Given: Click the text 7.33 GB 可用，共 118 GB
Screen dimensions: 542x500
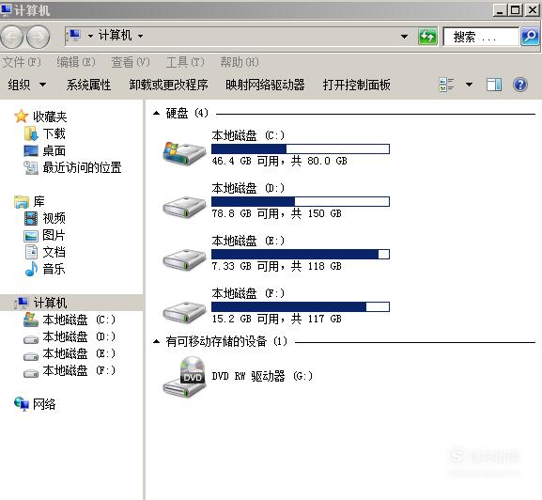Looking at the screenshot, I should coord(276,266).
